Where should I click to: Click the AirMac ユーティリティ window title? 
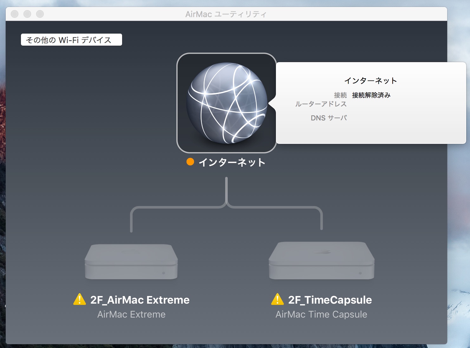226,14
